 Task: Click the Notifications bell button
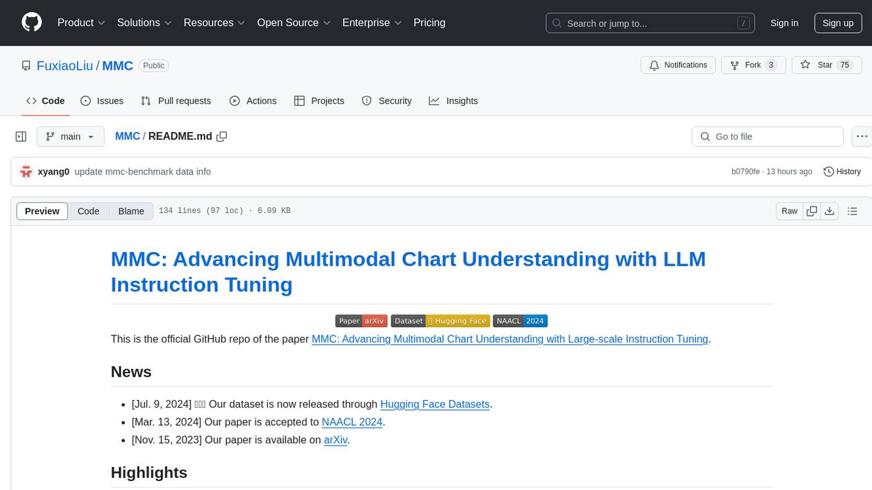coord(678,65)
